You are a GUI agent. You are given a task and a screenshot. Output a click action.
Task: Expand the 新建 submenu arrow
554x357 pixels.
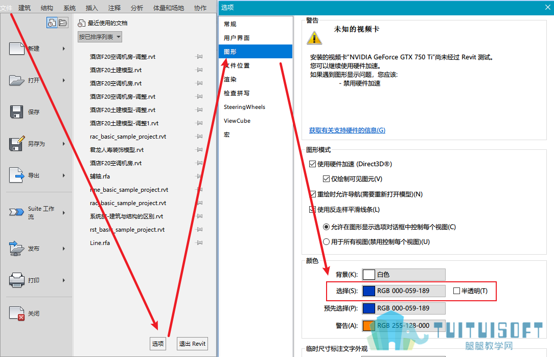[x=64, y=49]
